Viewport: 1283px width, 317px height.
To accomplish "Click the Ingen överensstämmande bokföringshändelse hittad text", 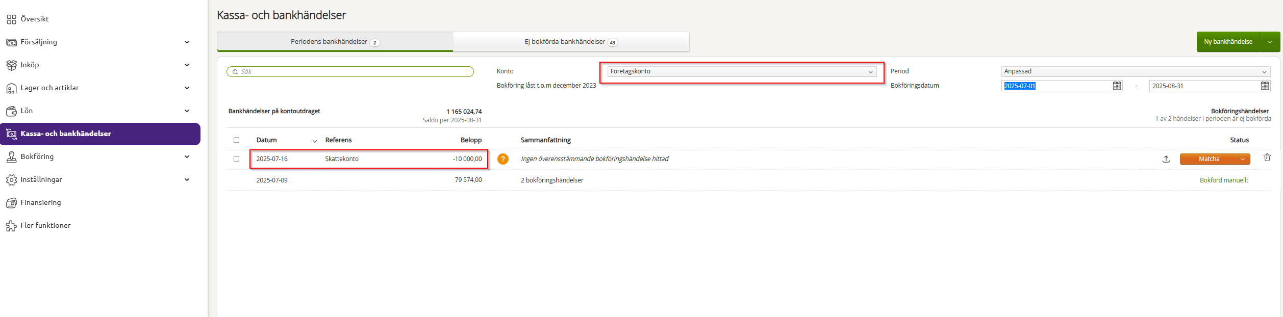I will (594, 159).
